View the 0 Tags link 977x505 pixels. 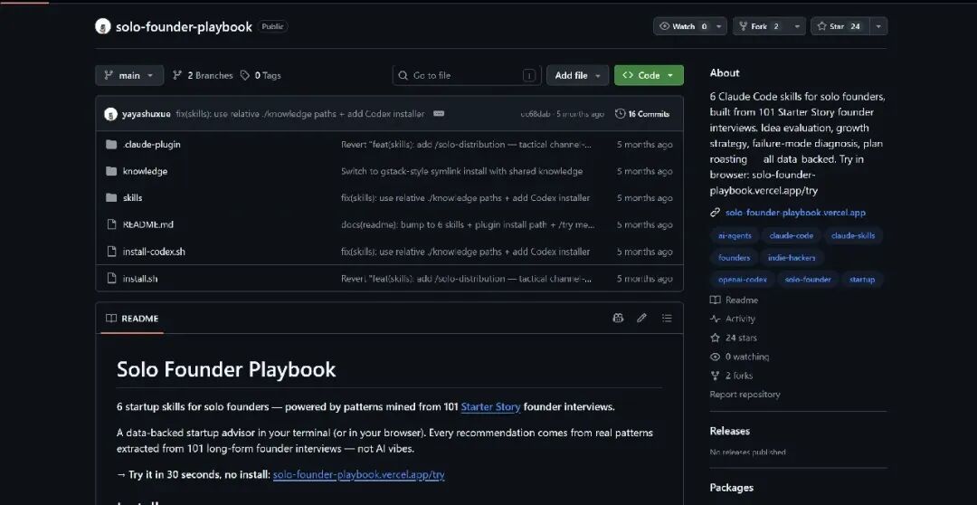(x=261, y=75)
